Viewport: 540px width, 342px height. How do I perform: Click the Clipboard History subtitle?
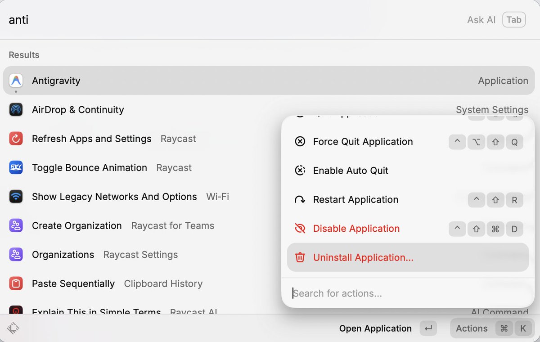pyautogui.click(x=163, y=284)
